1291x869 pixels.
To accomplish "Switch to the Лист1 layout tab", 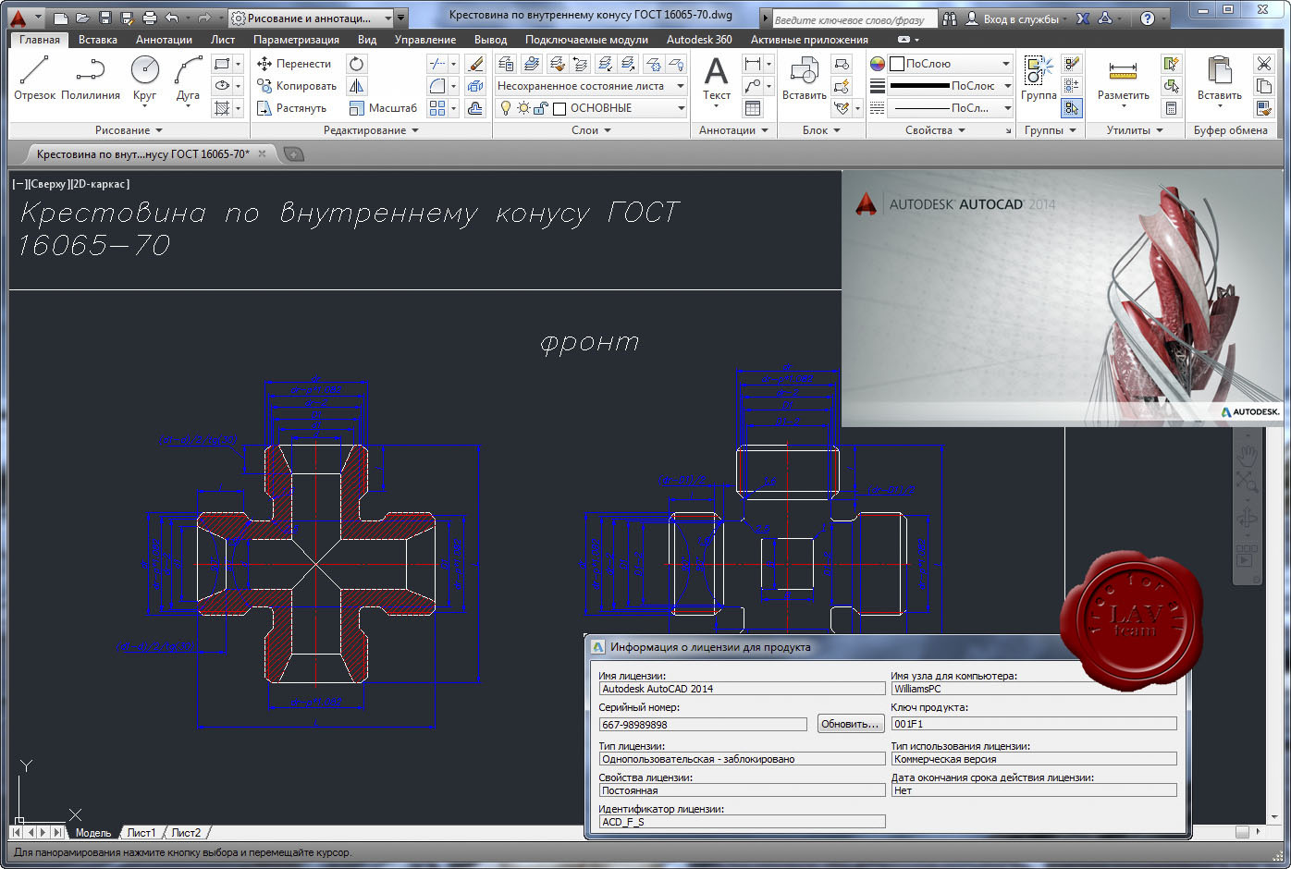I will click(x=141, y=833).
